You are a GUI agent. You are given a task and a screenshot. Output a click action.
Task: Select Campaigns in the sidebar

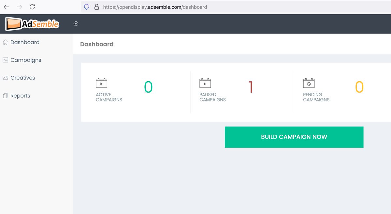point(26,60)
